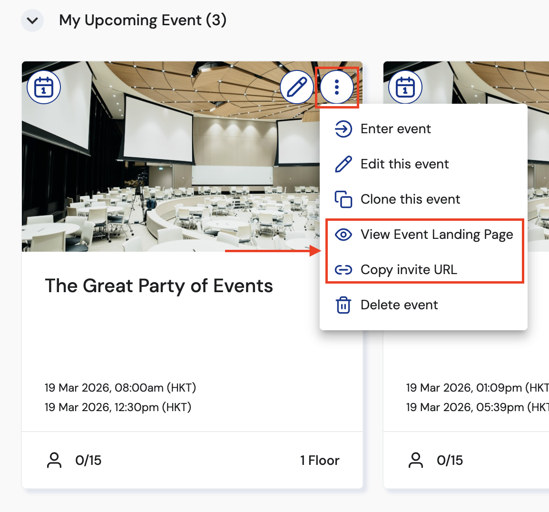Viewport: 549px width, 512px height.
Task: Click the 08:00am start date text
Action: [120, 388]
